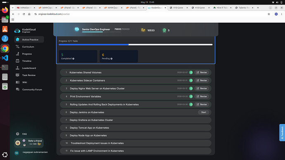Click the tasks progress bar
The image size is (285, 160).
tap(135, 45)
